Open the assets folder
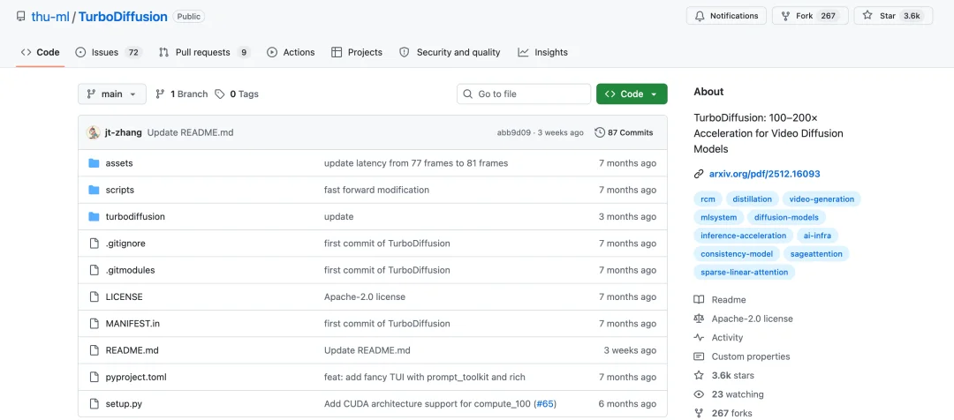Image resolution: width=954 pixels, height=420 pixels. coord(119,163)
